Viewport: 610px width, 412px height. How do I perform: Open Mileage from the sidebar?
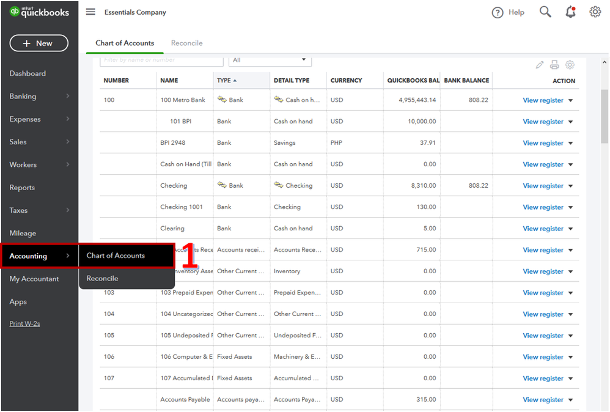23,233
